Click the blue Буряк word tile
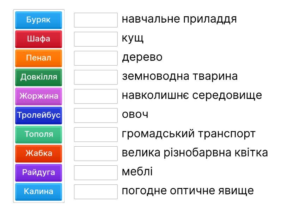The image size is (282, 212). pos(38,20)
